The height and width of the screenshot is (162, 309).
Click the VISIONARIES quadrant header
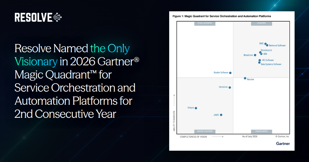click(261, 131)
